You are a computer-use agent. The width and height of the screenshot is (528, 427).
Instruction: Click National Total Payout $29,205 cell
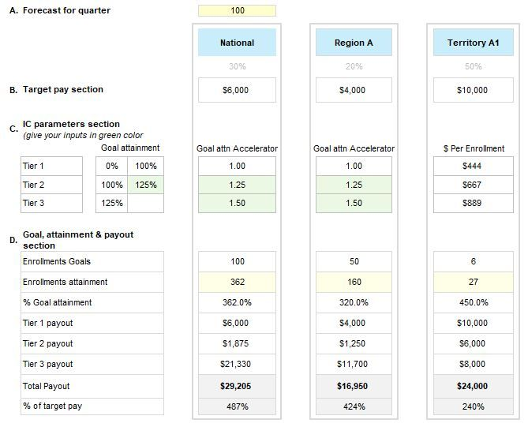point(237,386)
